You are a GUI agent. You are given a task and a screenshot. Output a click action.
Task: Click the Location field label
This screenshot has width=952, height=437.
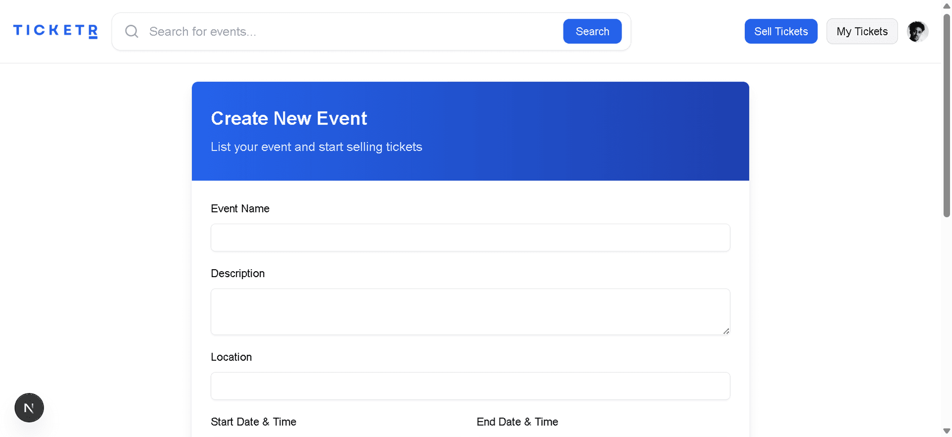231,357
